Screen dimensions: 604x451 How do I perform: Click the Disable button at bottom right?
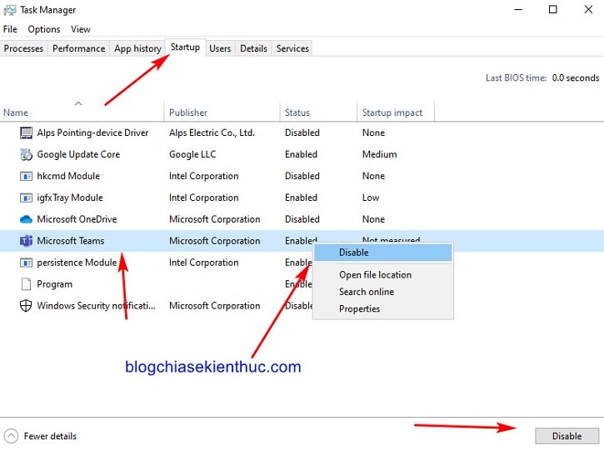point(567,436)
